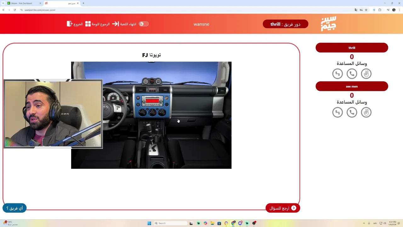
Task: Use thrill team's swap helper icon
Action: click(x=338, y=74)
